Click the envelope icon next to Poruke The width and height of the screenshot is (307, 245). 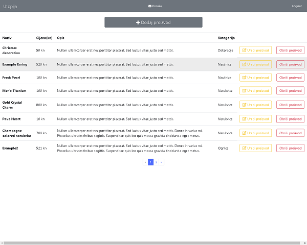click(150, 6)
